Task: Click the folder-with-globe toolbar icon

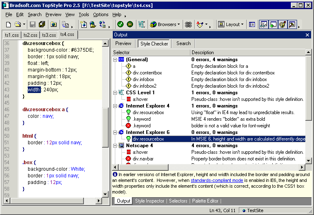Action: 53,24
